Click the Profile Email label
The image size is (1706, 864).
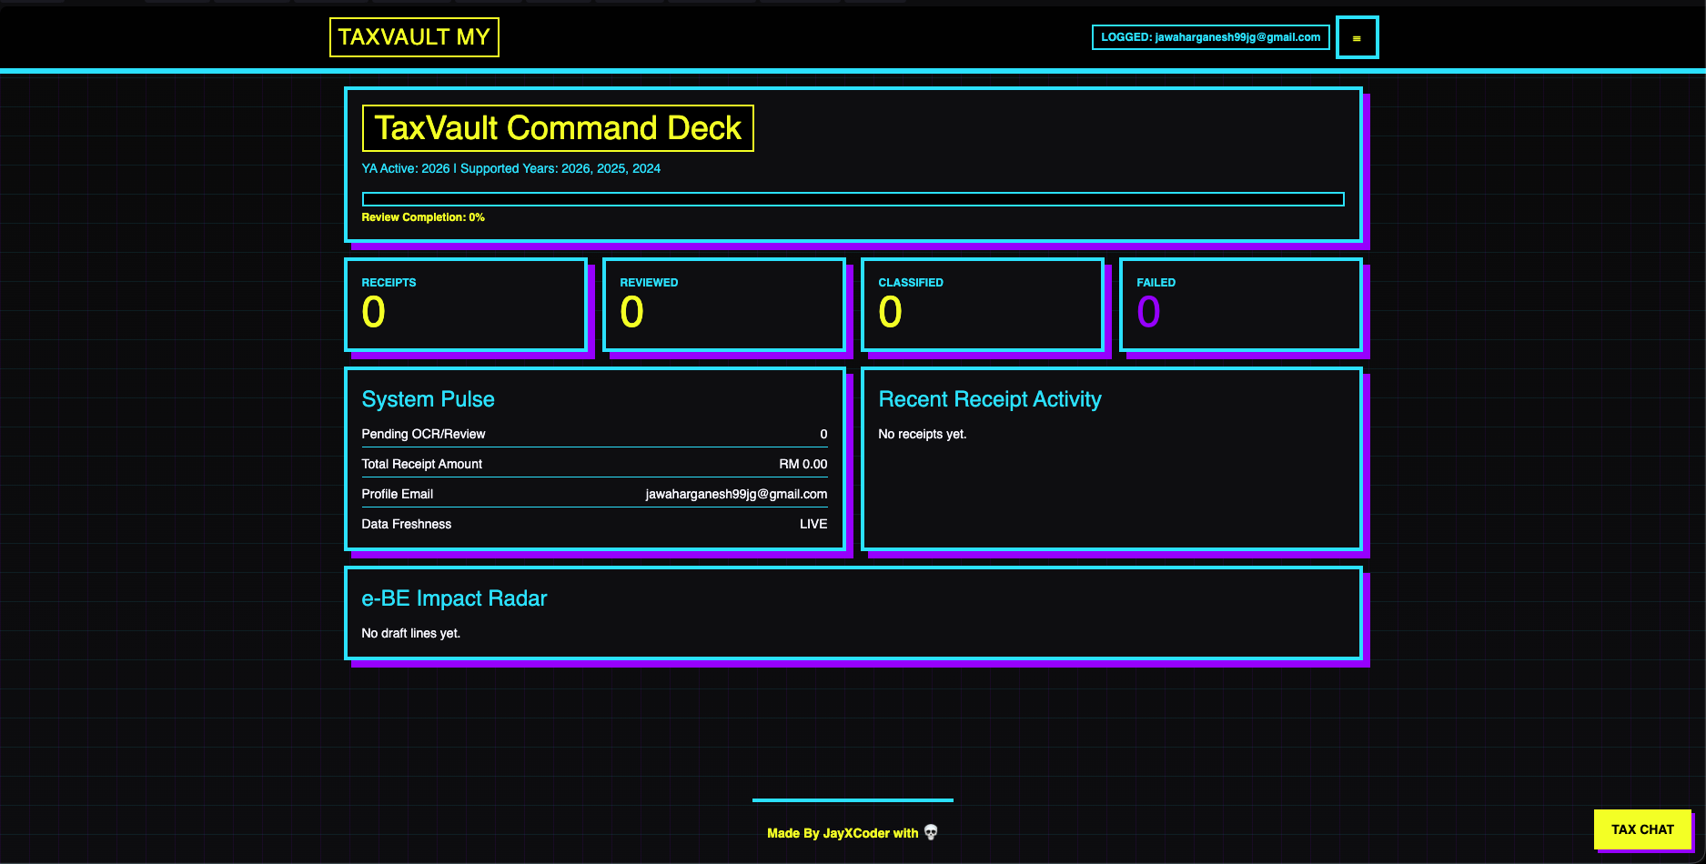click(398, 494)
